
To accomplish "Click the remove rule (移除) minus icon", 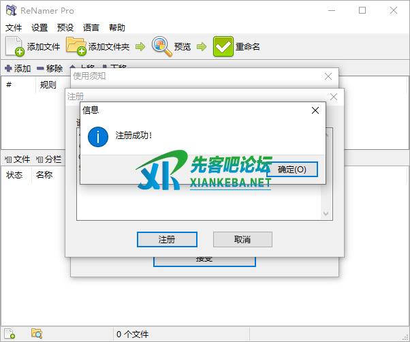I will point(41,68).
